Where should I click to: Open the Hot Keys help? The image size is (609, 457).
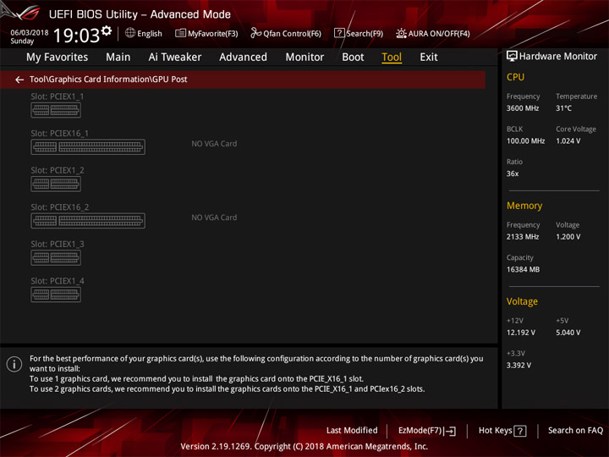tap(502, 431)
